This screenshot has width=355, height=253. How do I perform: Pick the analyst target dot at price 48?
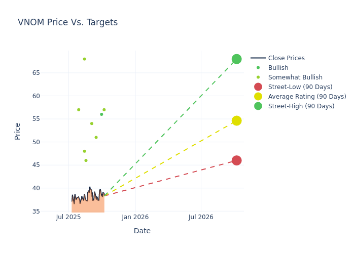[84, 151]
